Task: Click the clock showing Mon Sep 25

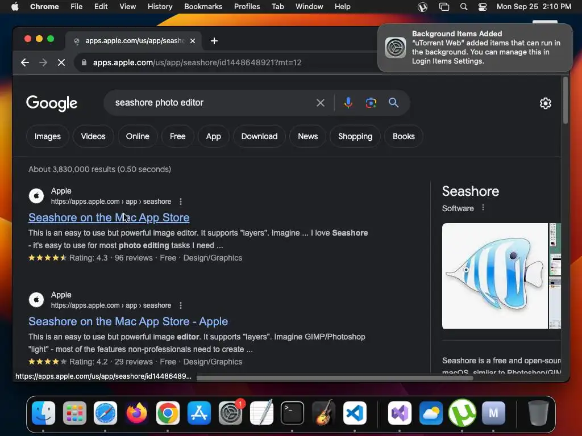Action: click(534, 7)
